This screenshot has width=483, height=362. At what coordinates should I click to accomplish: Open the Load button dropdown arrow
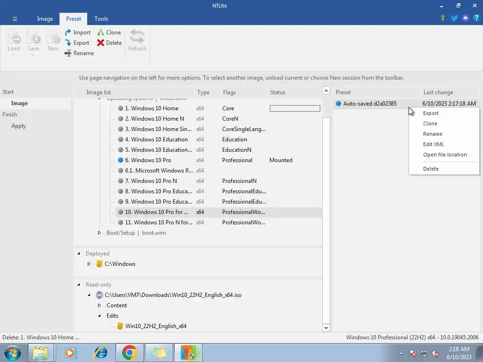pos(13,55)
